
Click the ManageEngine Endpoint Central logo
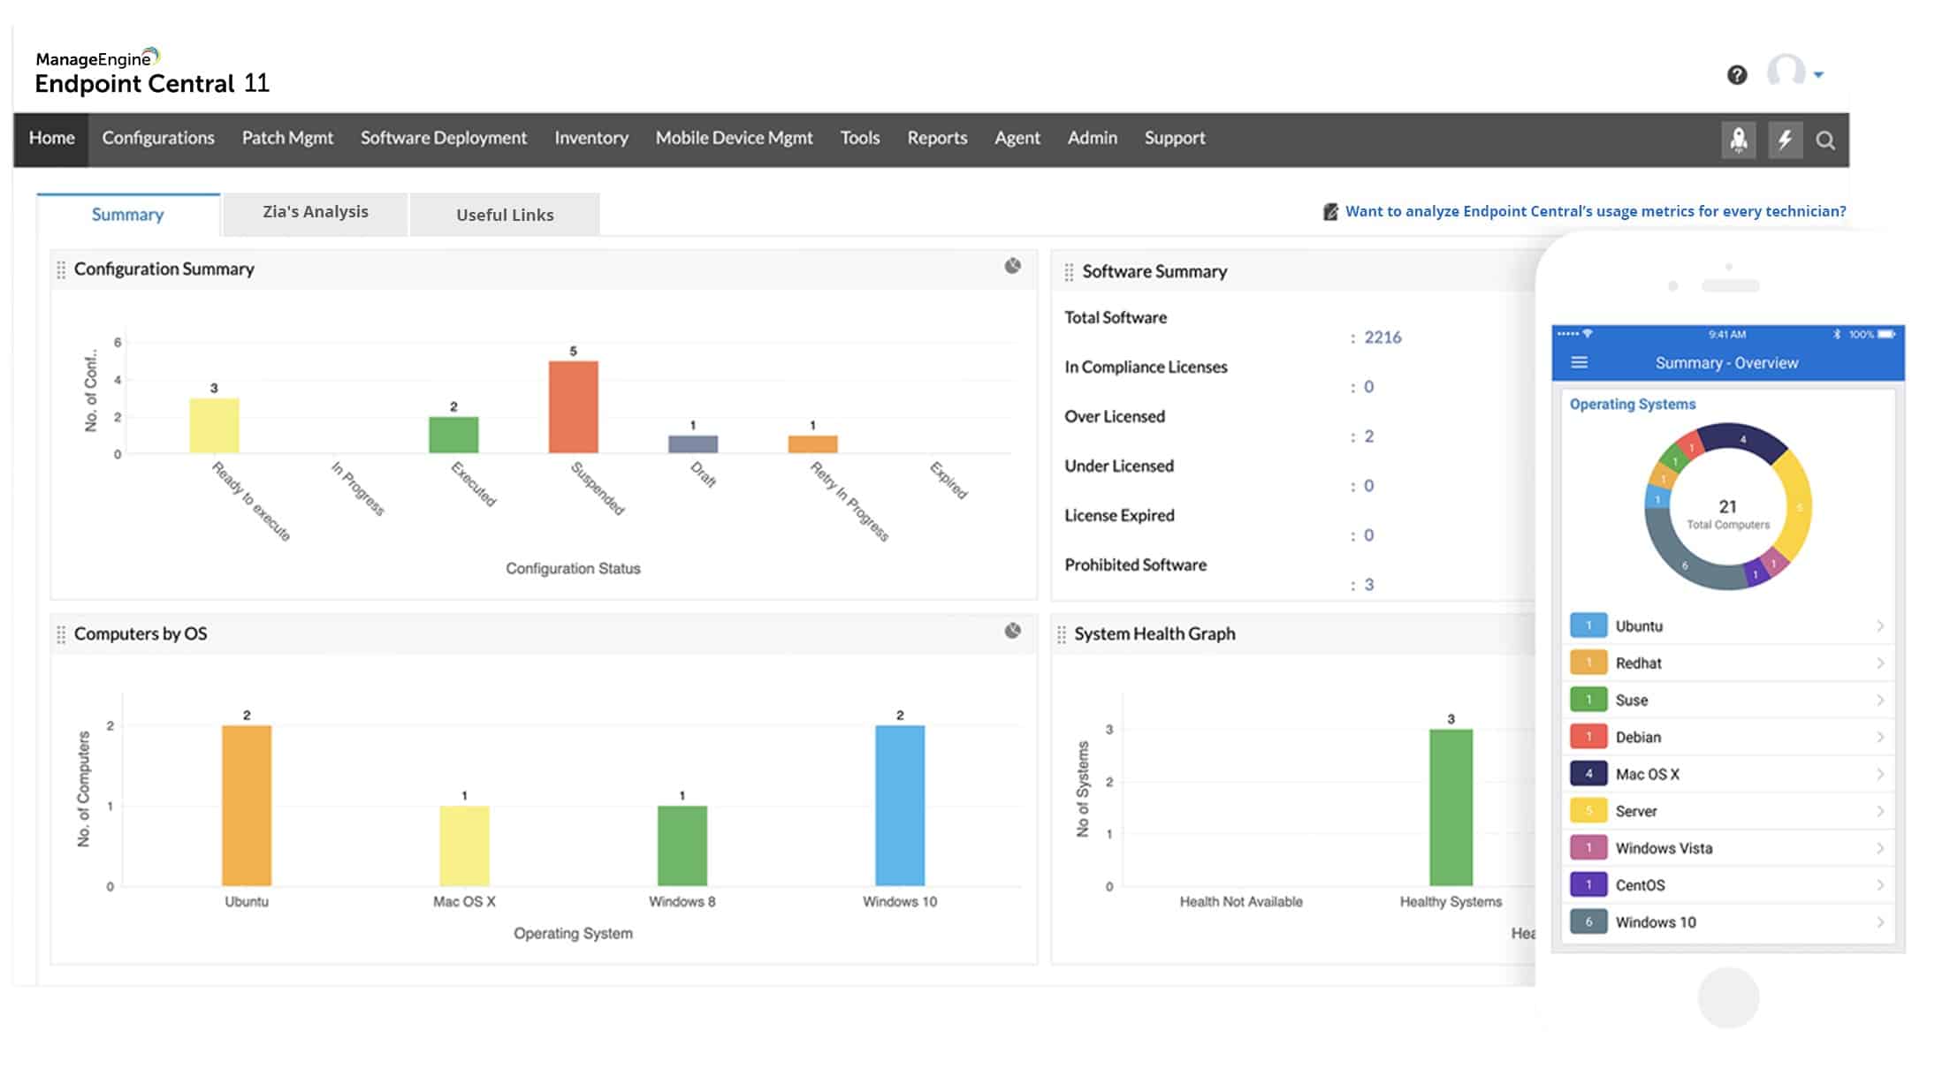pos(152,72)
